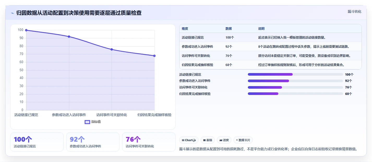Click the 92个 value beside progress bar
Viewport: 372px width, 162px height.
[349, 81]
